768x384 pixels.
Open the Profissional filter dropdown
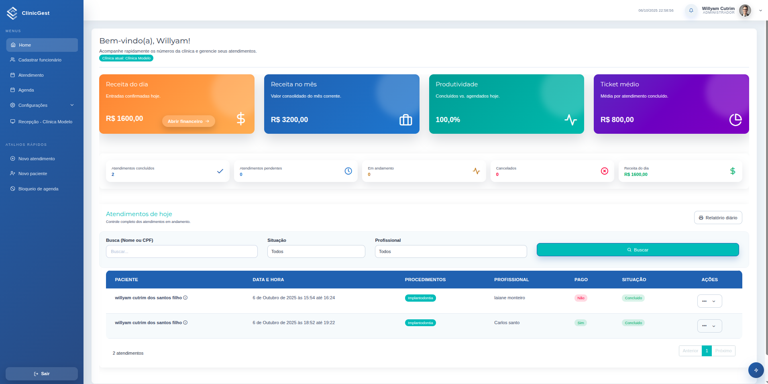tap(450, 251)
